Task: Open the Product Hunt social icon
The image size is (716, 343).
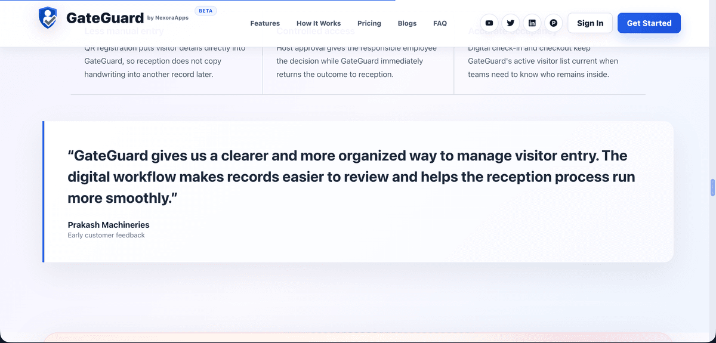Action: (x=554, y=23)
